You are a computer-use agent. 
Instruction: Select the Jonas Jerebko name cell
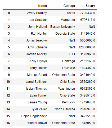[37, 40]
